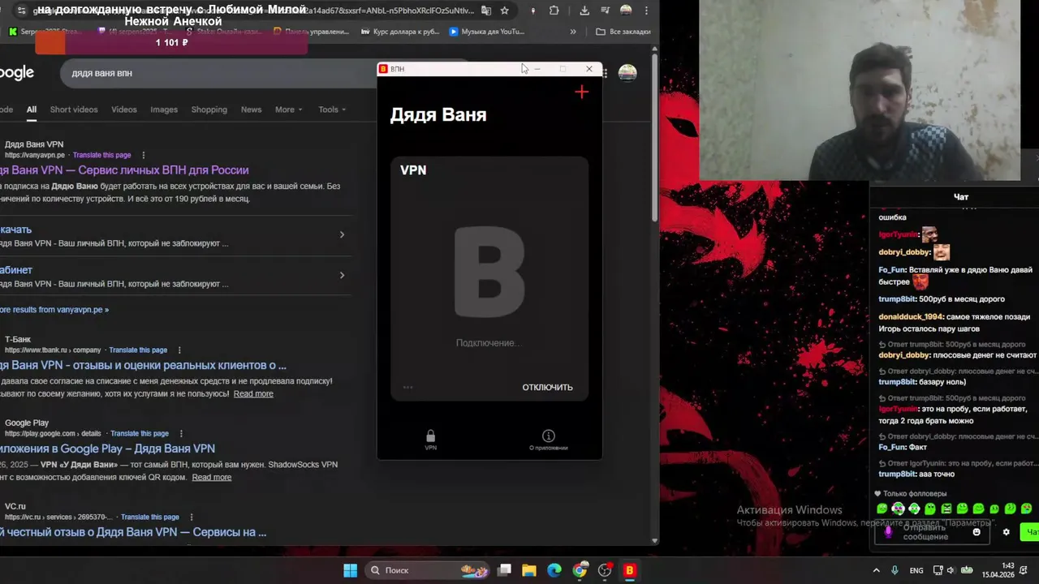Open Google Chrome from taskbar
Viewport: 1039px width, 584px height.
[x=580, y=570]
